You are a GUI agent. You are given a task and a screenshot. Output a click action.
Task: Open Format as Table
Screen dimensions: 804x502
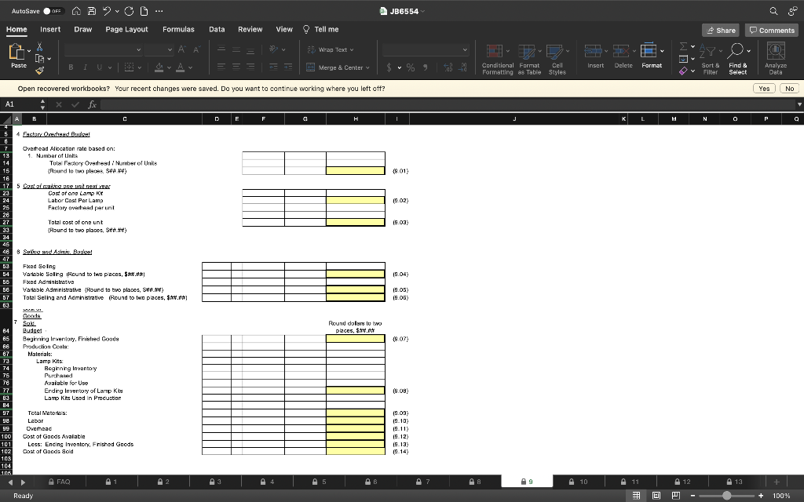tap(530, 59)
